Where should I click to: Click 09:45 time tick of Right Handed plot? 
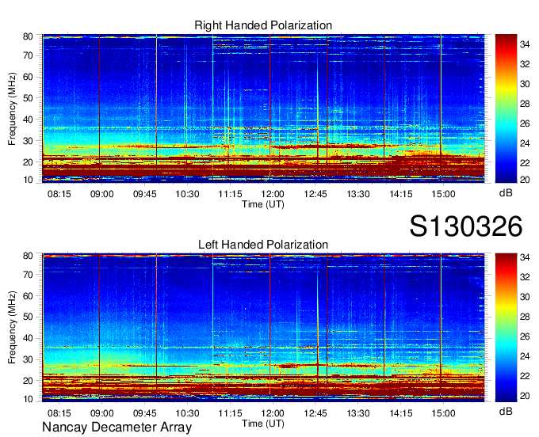click(x=145, y=194)
